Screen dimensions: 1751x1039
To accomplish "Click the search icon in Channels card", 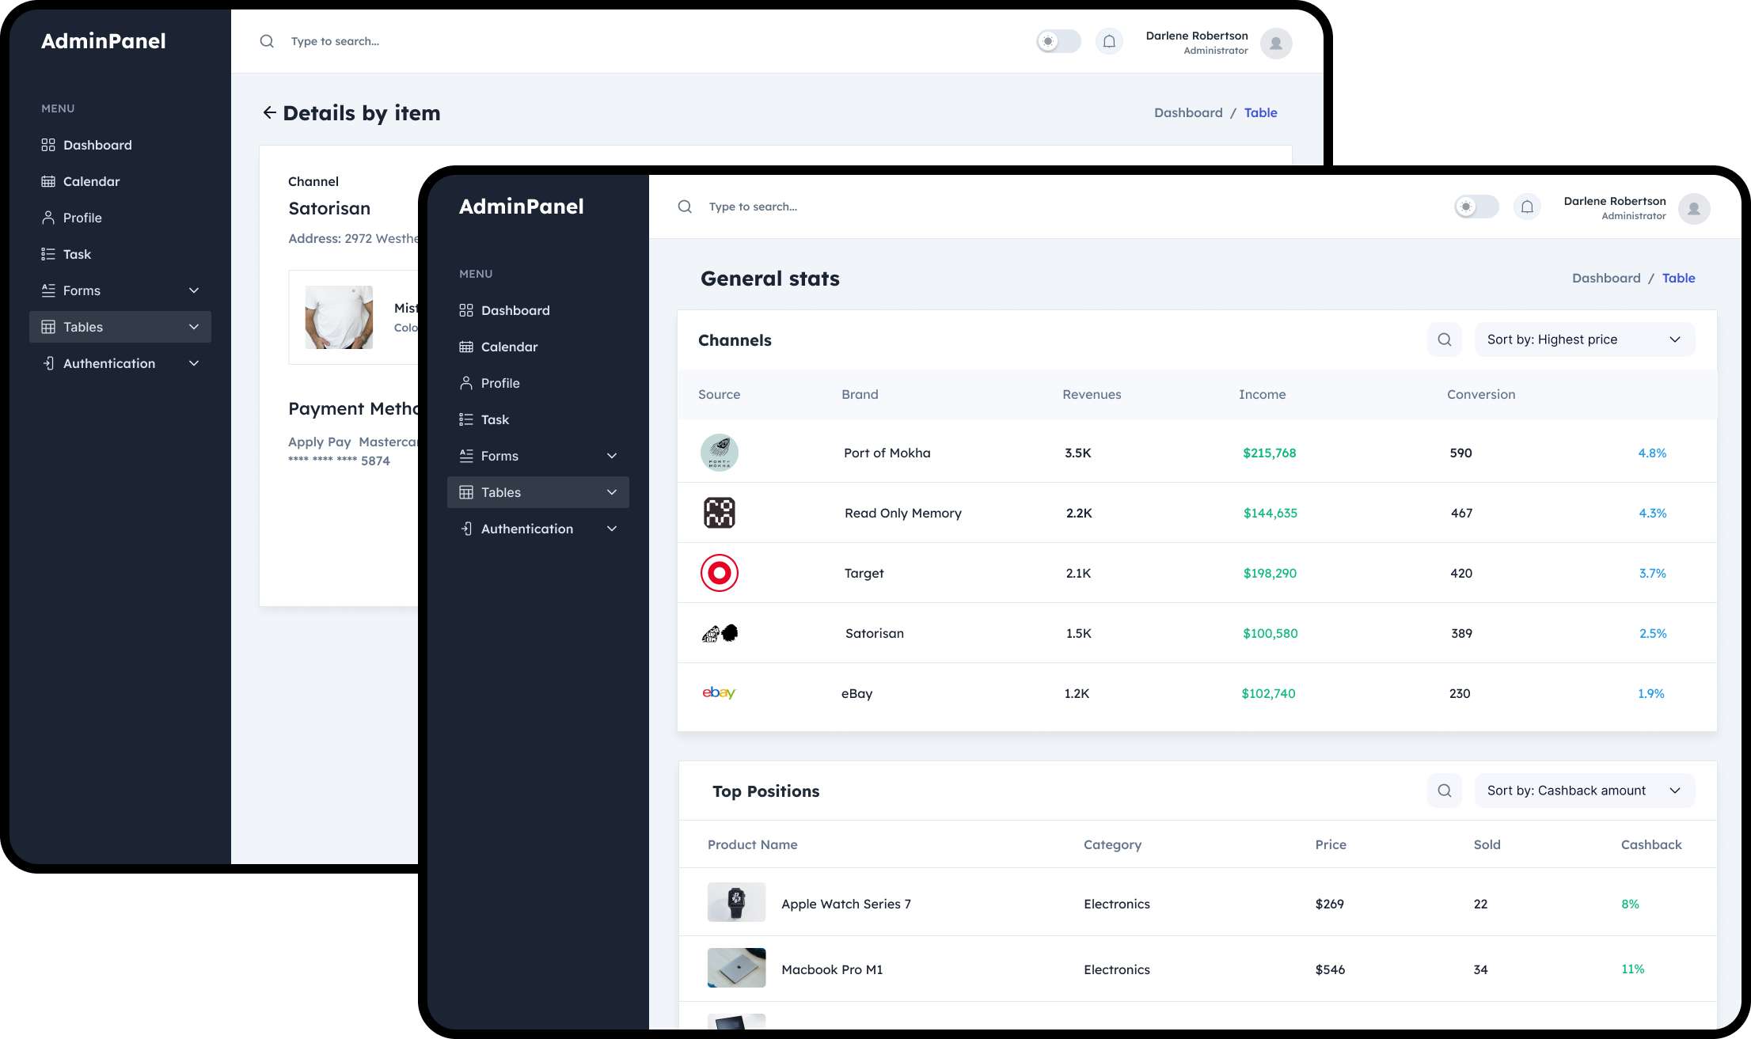I will pyautogui.click(x=1444, y=339).
